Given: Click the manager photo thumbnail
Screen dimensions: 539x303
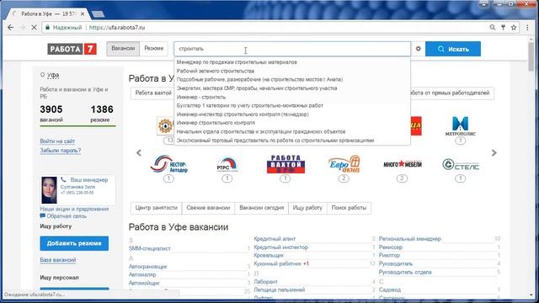Looking at the screenshot, I should 49,190.
